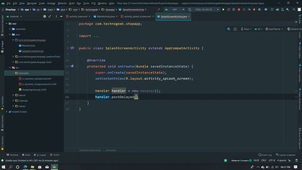Viewport: 302px width, 170px height.
Task: Open Project panel options (three dots)
Action: [56, 17]
